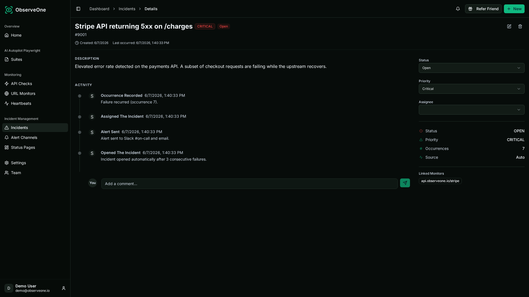
Task: Click the edit incident pencil icon
Action: click(x=509, y=26)
